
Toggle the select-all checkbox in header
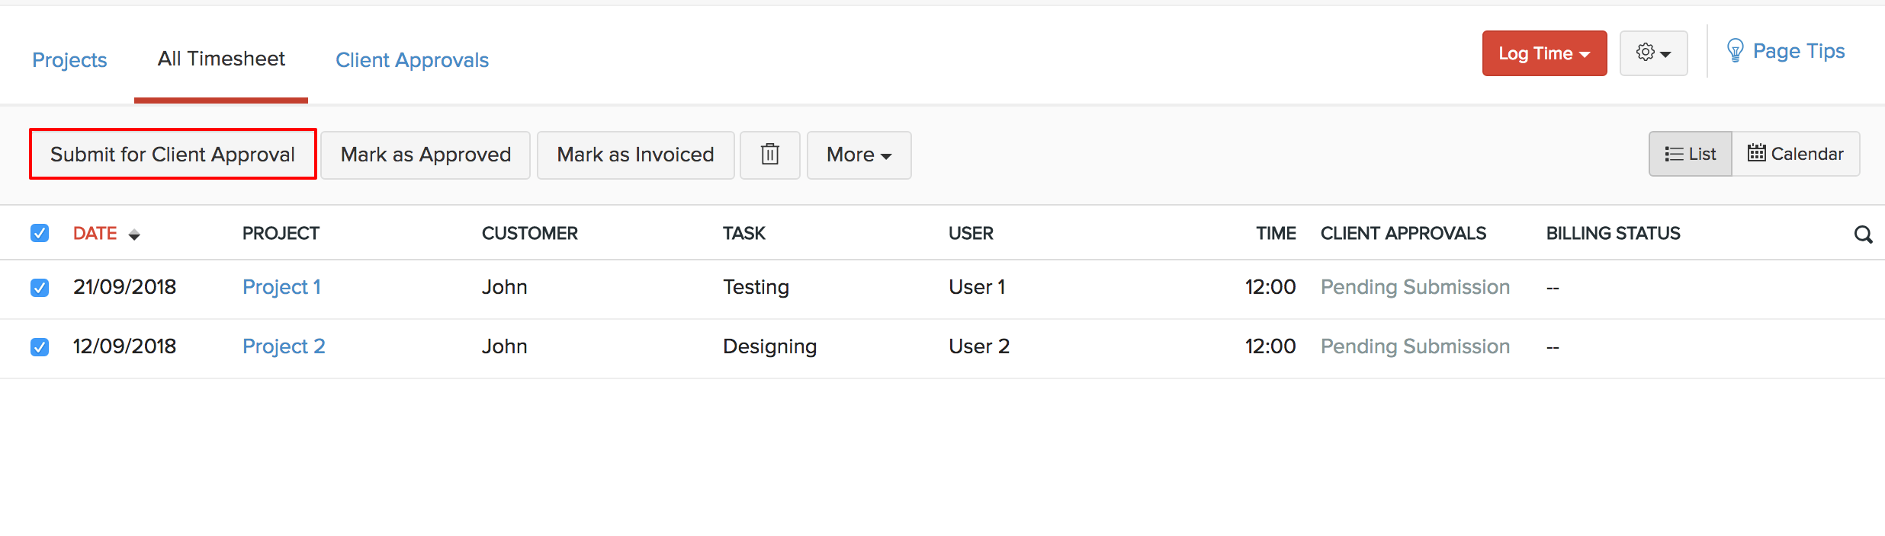tap(40, 233)
